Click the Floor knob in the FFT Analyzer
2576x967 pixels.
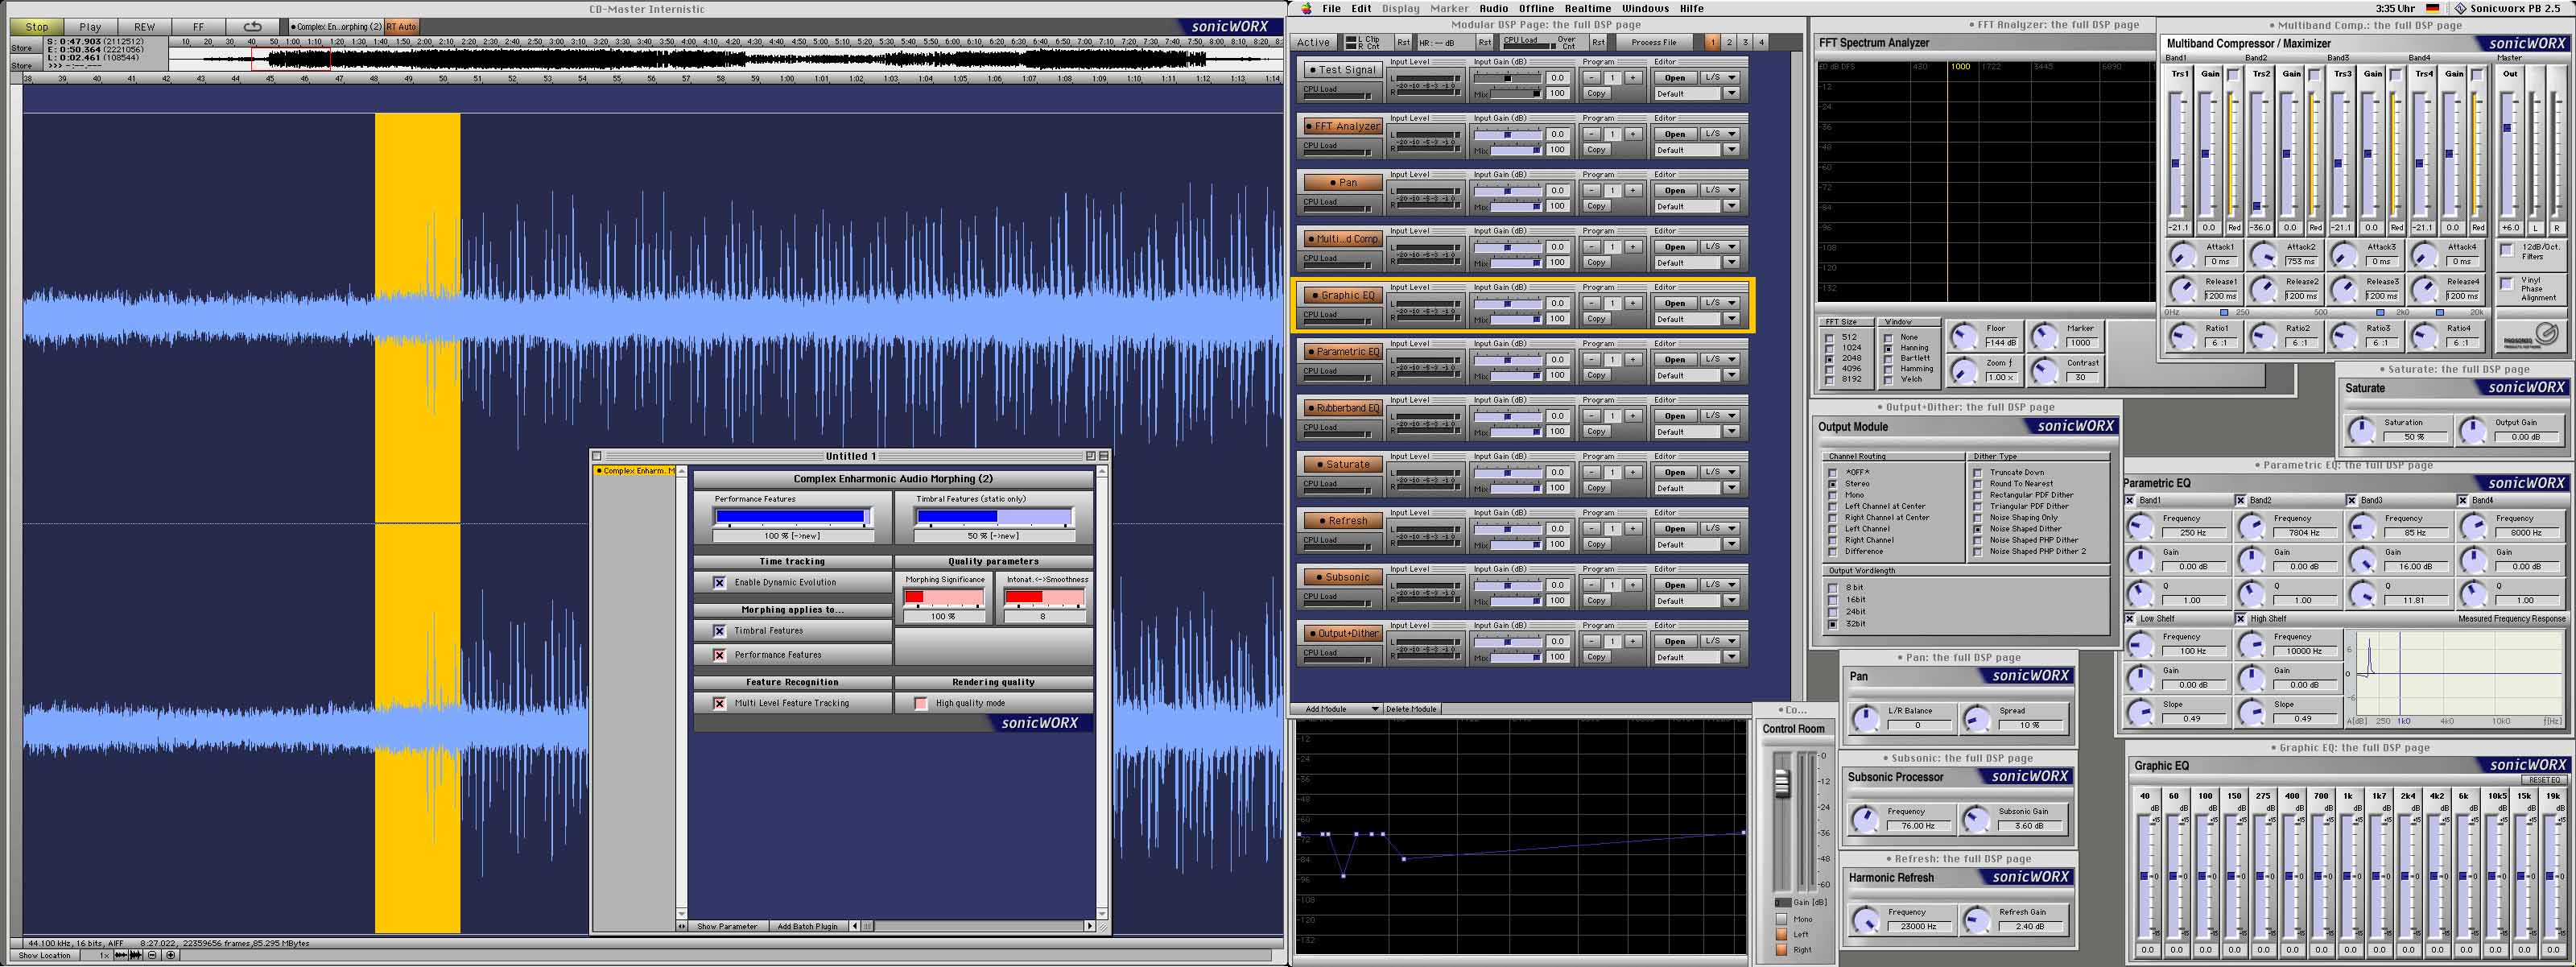pyautogui.click(x=1964, y=336)
